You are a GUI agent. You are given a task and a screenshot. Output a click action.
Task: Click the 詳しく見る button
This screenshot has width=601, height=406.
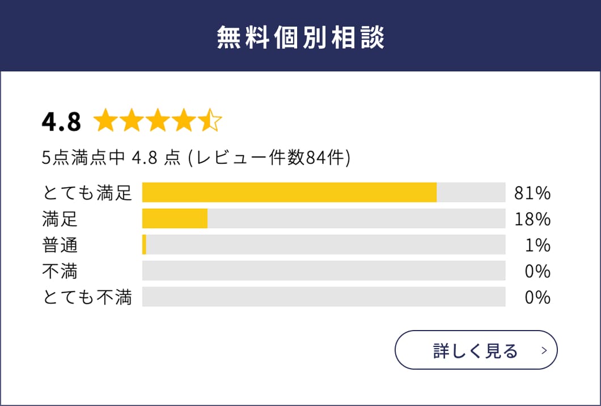tap(475, 351)
